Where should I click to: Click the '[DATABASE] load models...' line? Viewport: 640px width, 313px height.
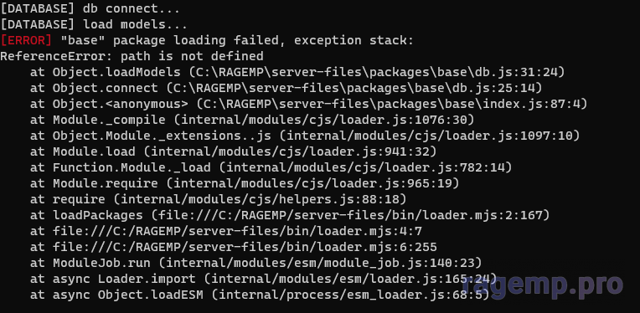coord(94,24)
